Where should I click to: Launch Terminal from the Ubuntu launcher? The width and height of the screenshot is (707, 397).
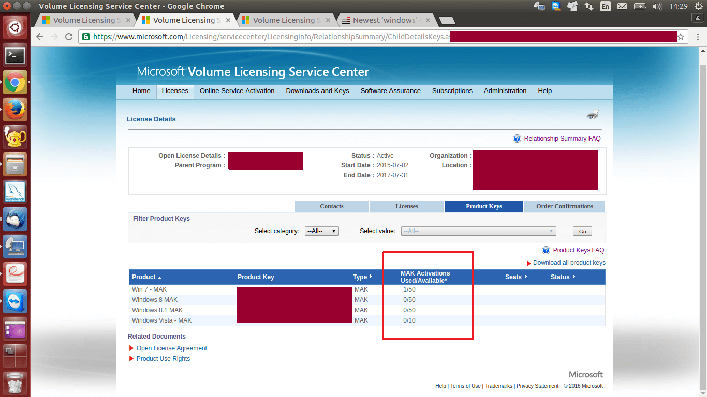coord(15,55)
